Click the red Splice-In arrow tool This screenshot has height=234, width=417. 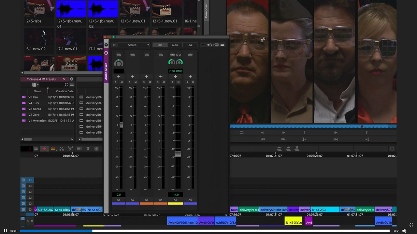tap(44, 149)
